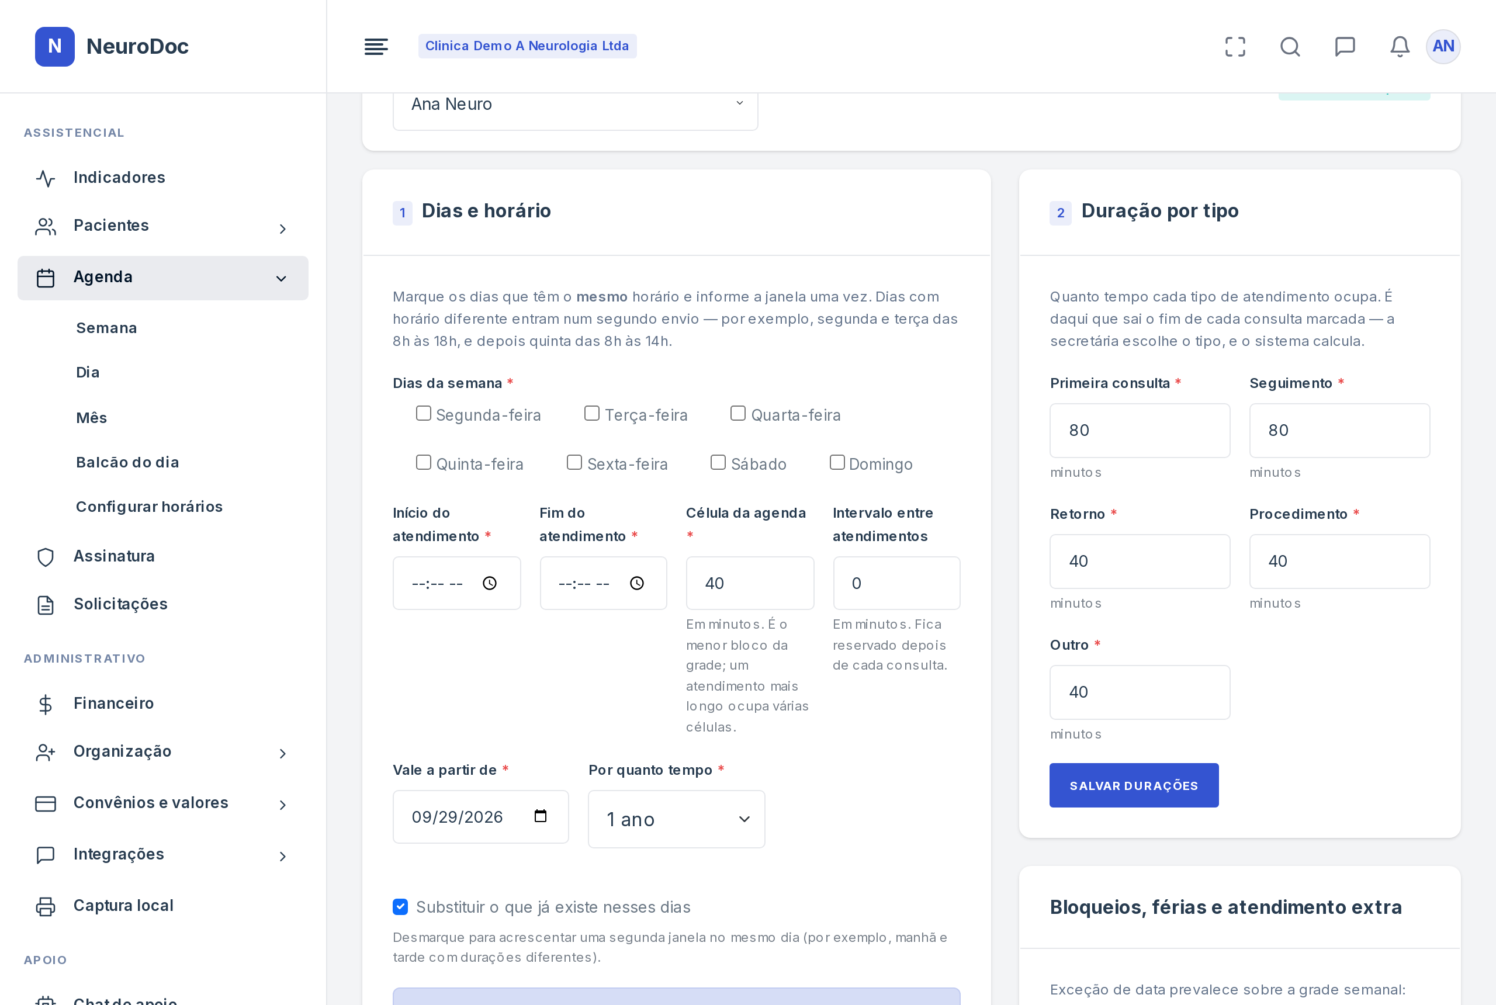This screenshot has width=1496, height=1005.
Task: Open the Por quanto tempo dropdown
Action: pyautogui.click(x=676, y=819)
